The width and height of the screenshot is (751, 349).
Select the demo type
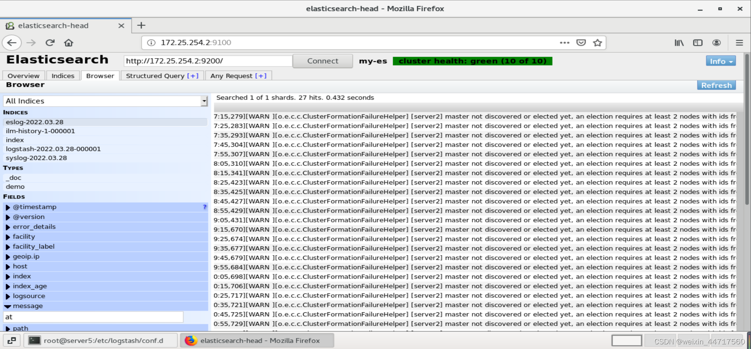click(x=105, y=186)
